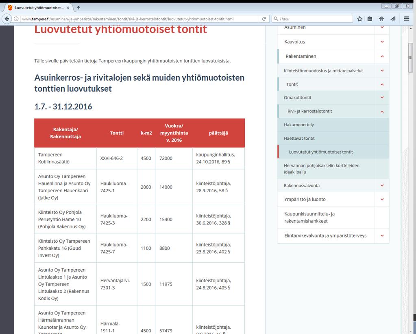Open Kaupunkisuunnittelu- ja rakentamishankkeet link

[309, 218]
